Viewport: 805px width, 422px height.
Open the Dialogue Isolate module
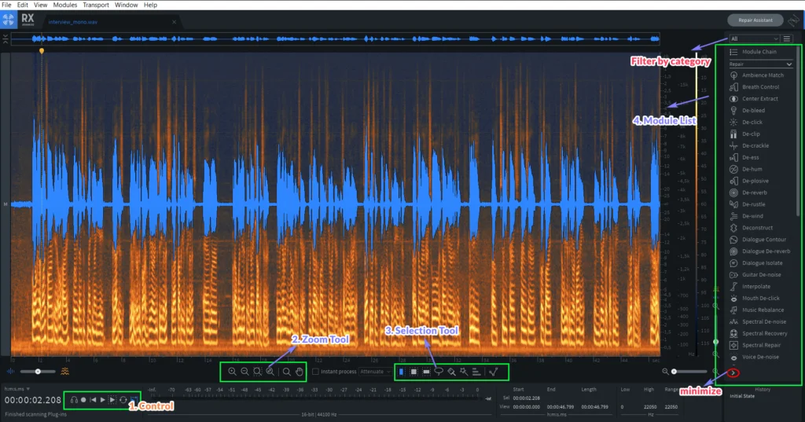tap(757, 262)
